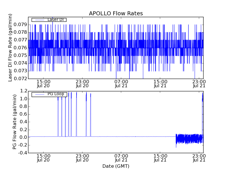The image size is (226, 170).
Task: Click the 'Date (GMT)' x-axis label
Action: [x=116, y=166]
